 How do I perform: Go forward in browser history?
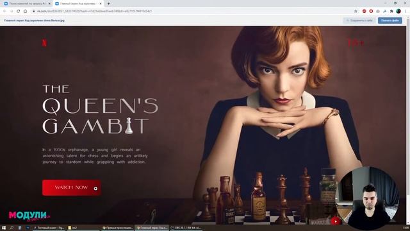point(12,12)
